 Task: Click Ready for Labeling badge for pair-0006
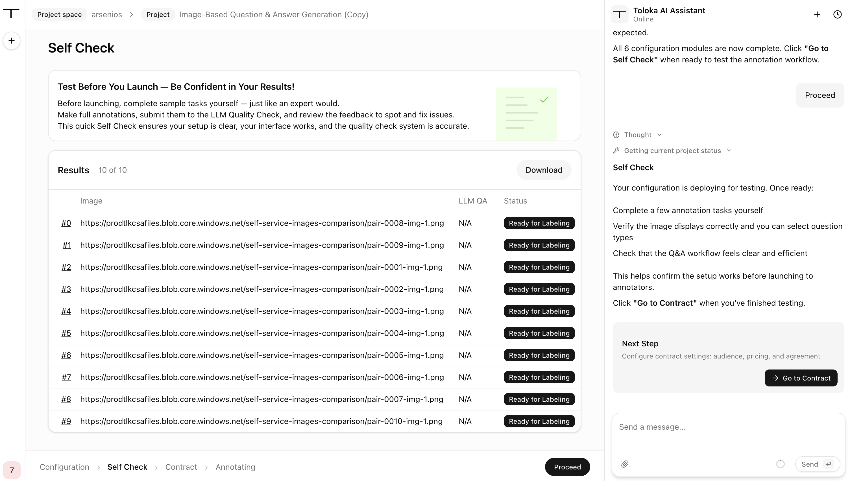click(x=539, y=377)
